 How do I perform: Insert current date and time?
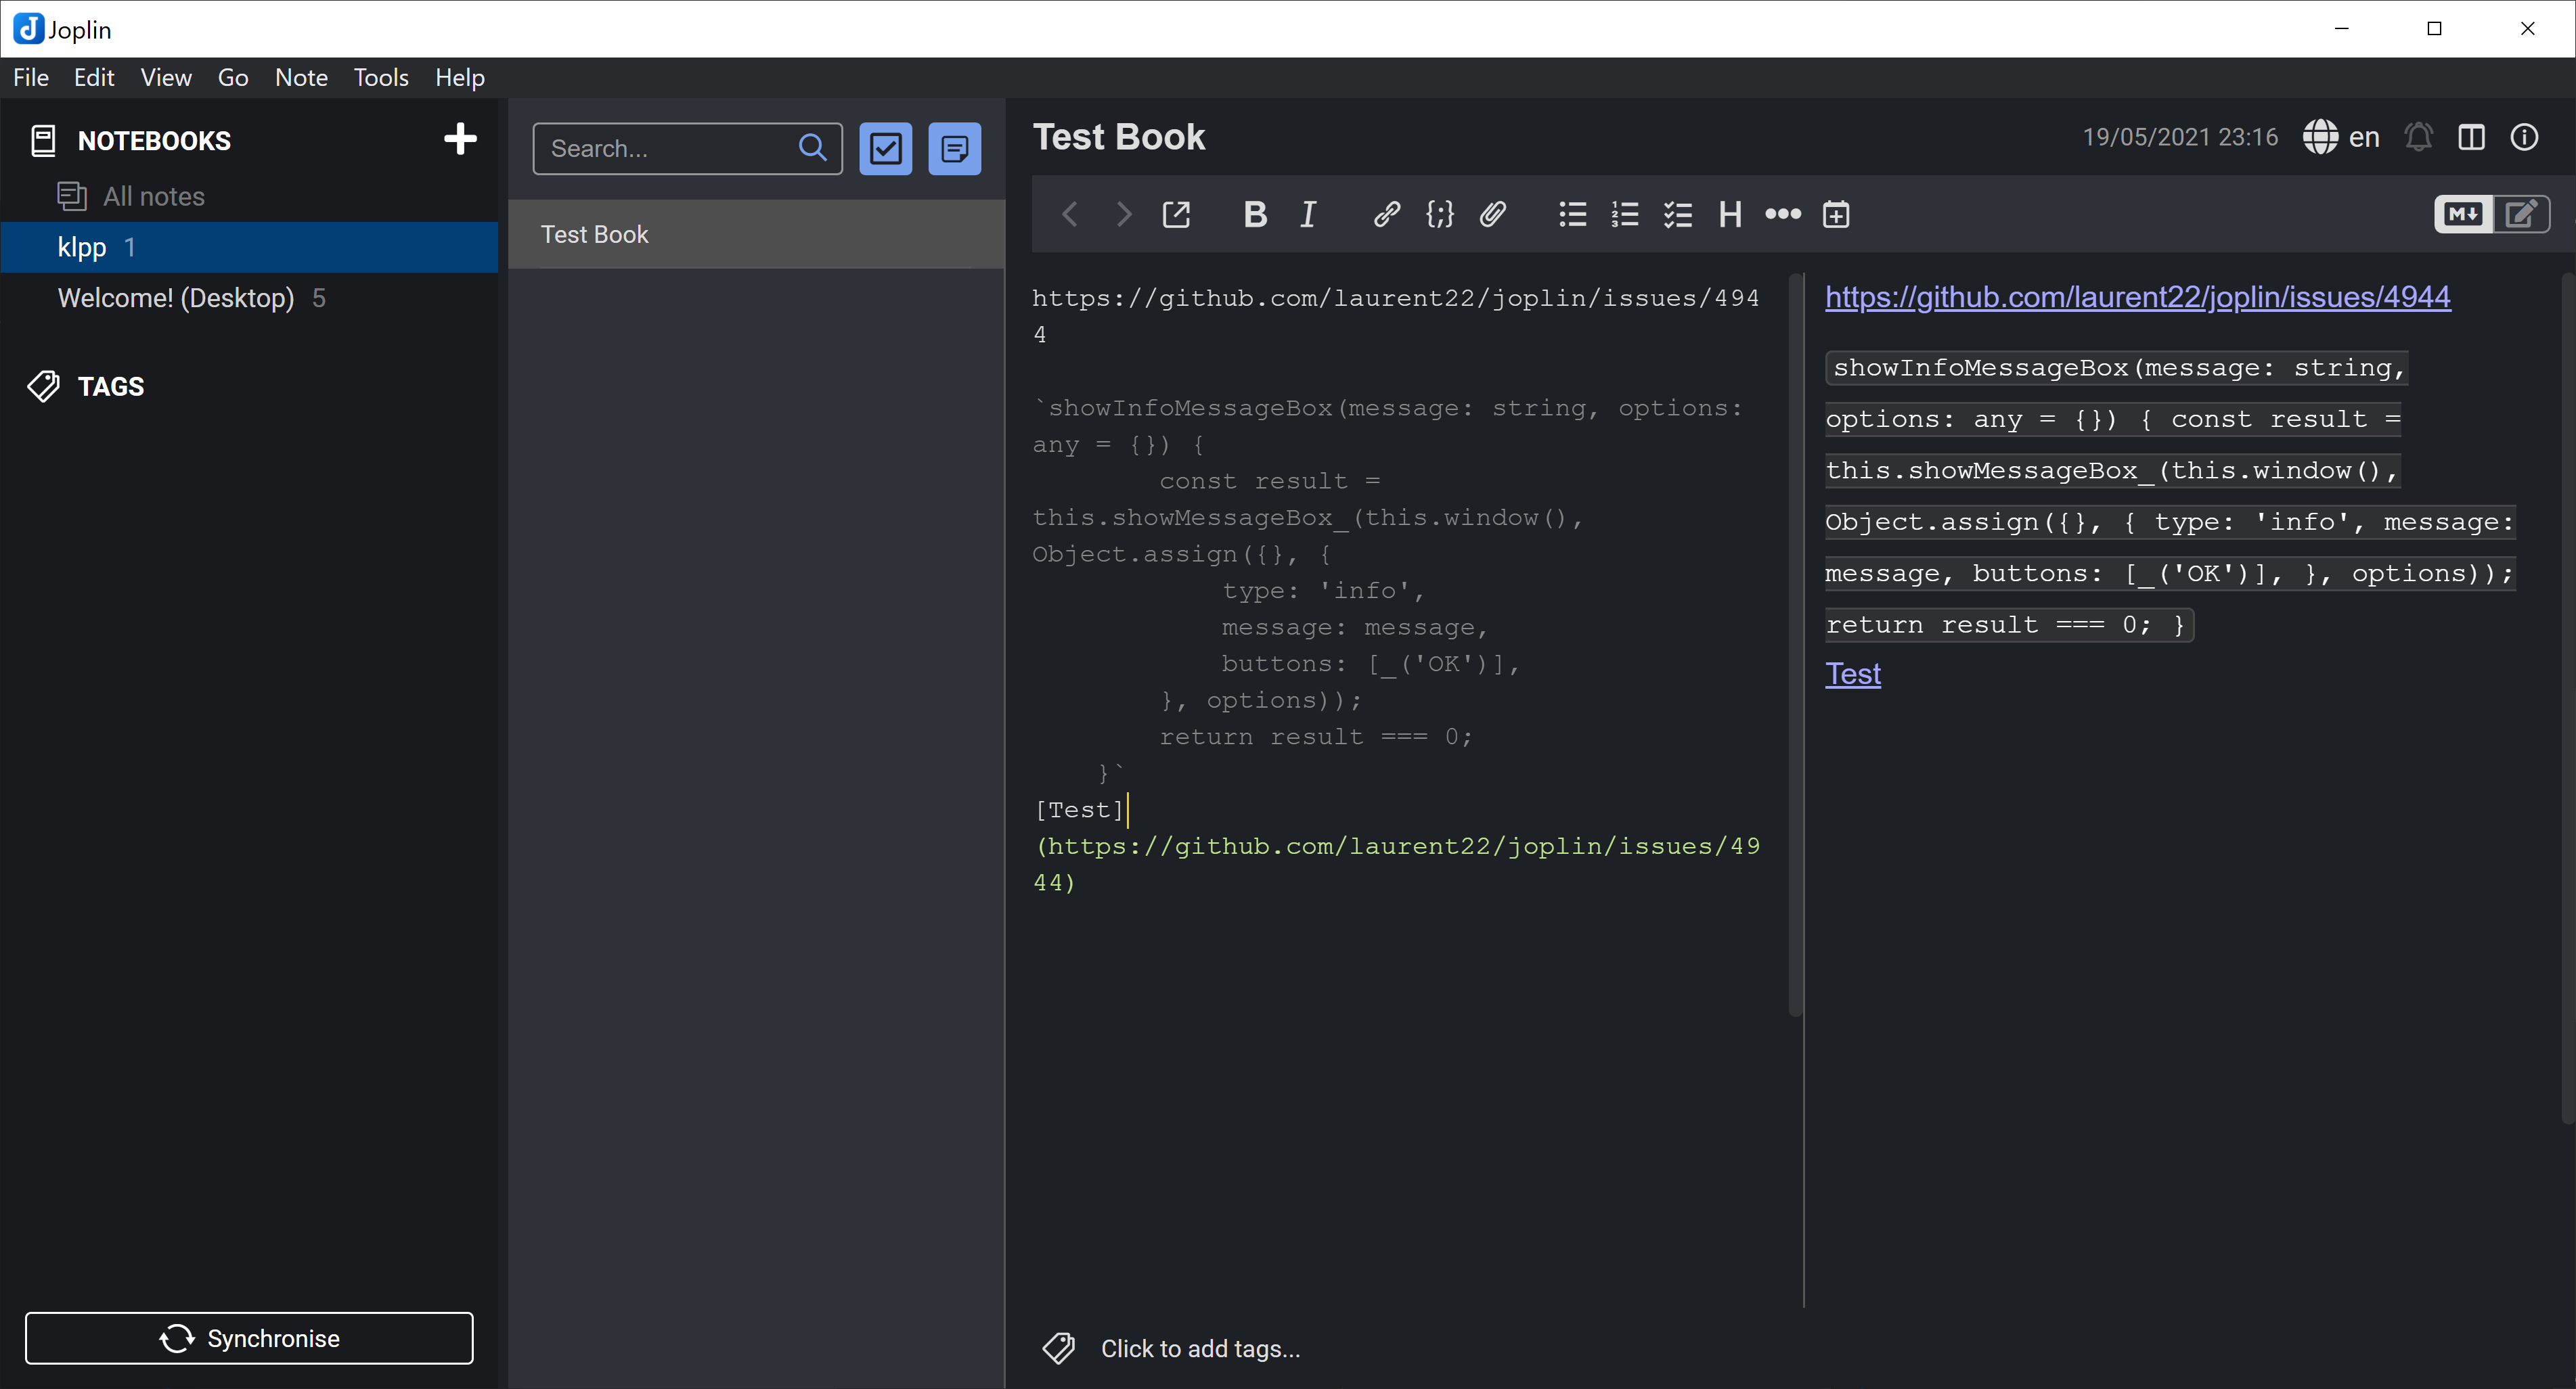pos(1836,214)
